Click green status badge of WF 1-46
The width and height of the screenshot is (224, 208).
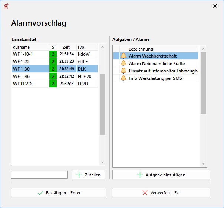pos(53,77)
